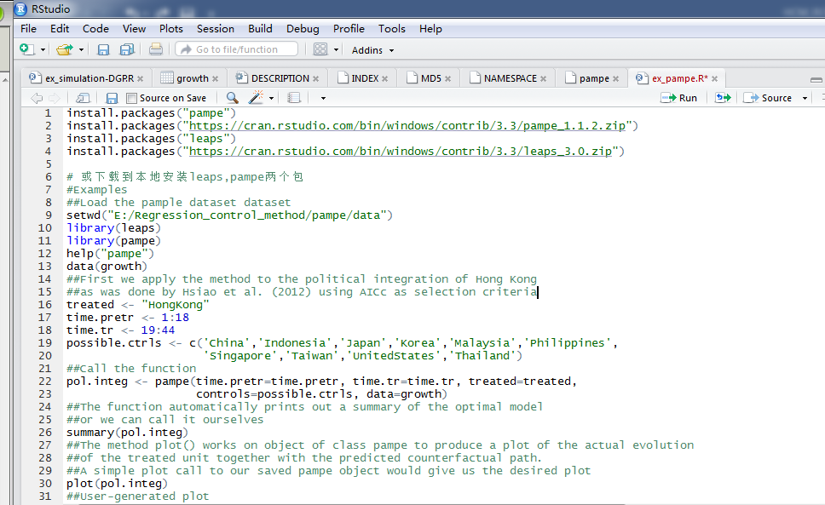Open the View menu
The width and height of the screenshot is (825, 505).
134,29
